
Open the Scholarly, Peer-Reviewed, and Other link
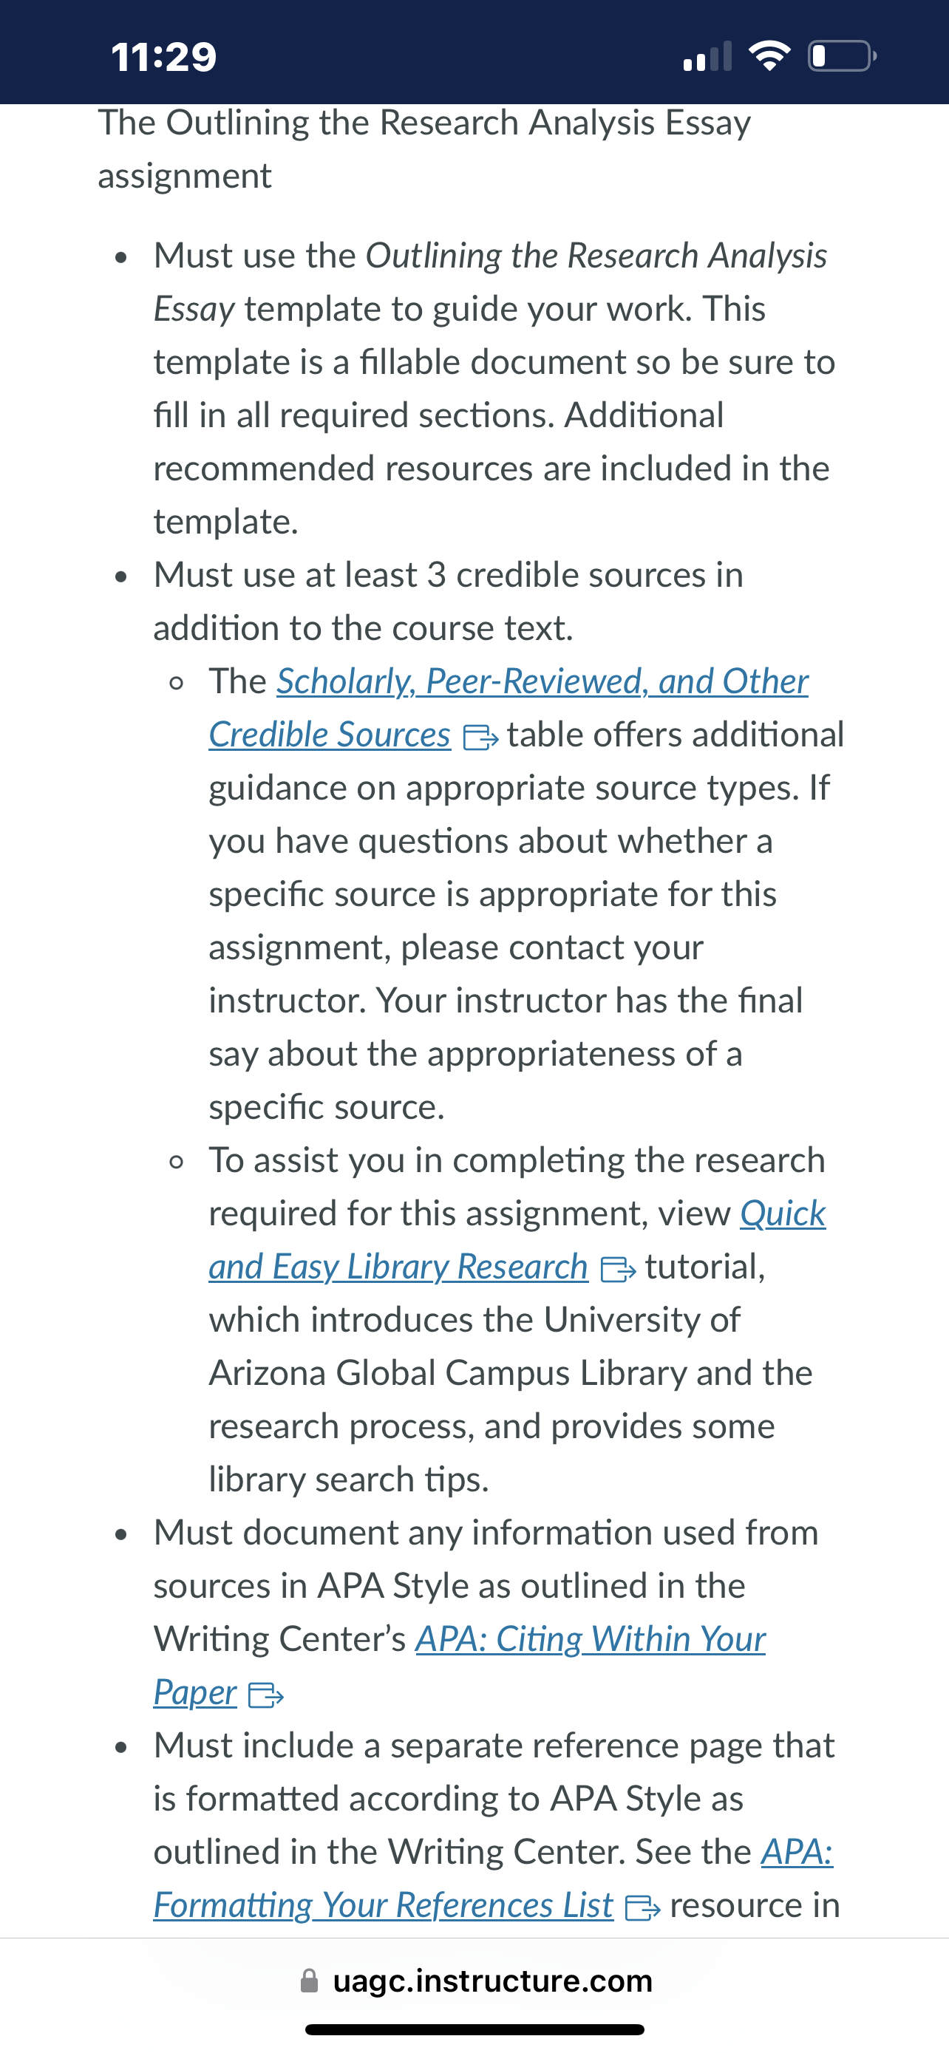pyautogui.click(x=542, y=682)
